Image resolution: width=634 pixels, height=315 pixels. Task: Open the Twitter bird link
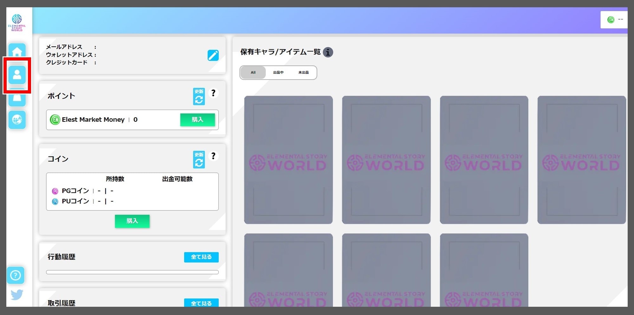click(17, 294)
